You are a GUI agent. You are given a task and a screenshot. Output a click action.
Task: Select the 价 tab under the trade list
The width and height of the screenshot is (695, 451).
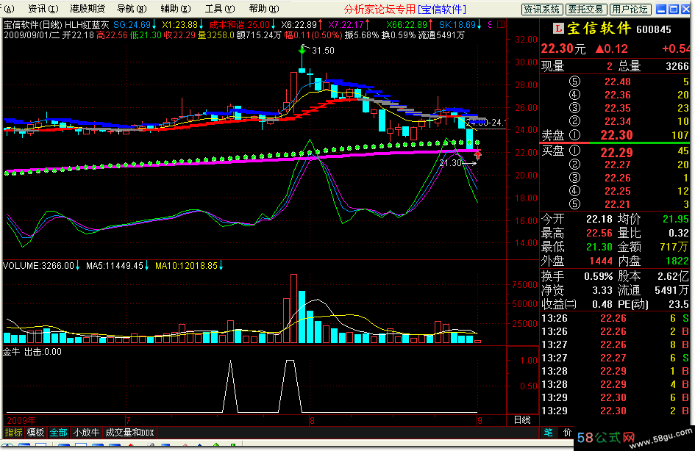[567, 433]
